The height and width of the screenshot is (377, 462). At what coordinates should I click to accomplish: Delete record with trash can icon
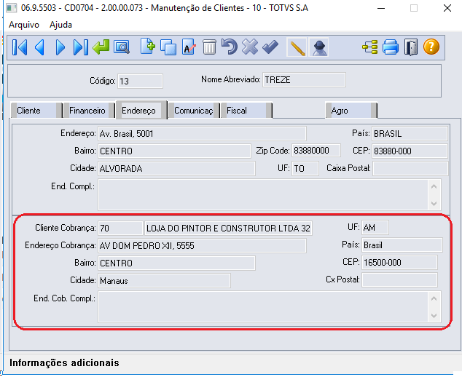[x=209, y=47]
